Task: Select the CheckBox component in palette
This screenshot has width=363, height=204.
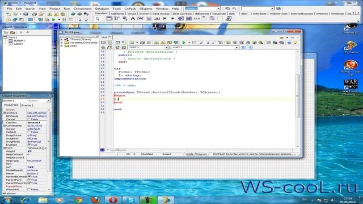Action: click(x=164, y=19)
